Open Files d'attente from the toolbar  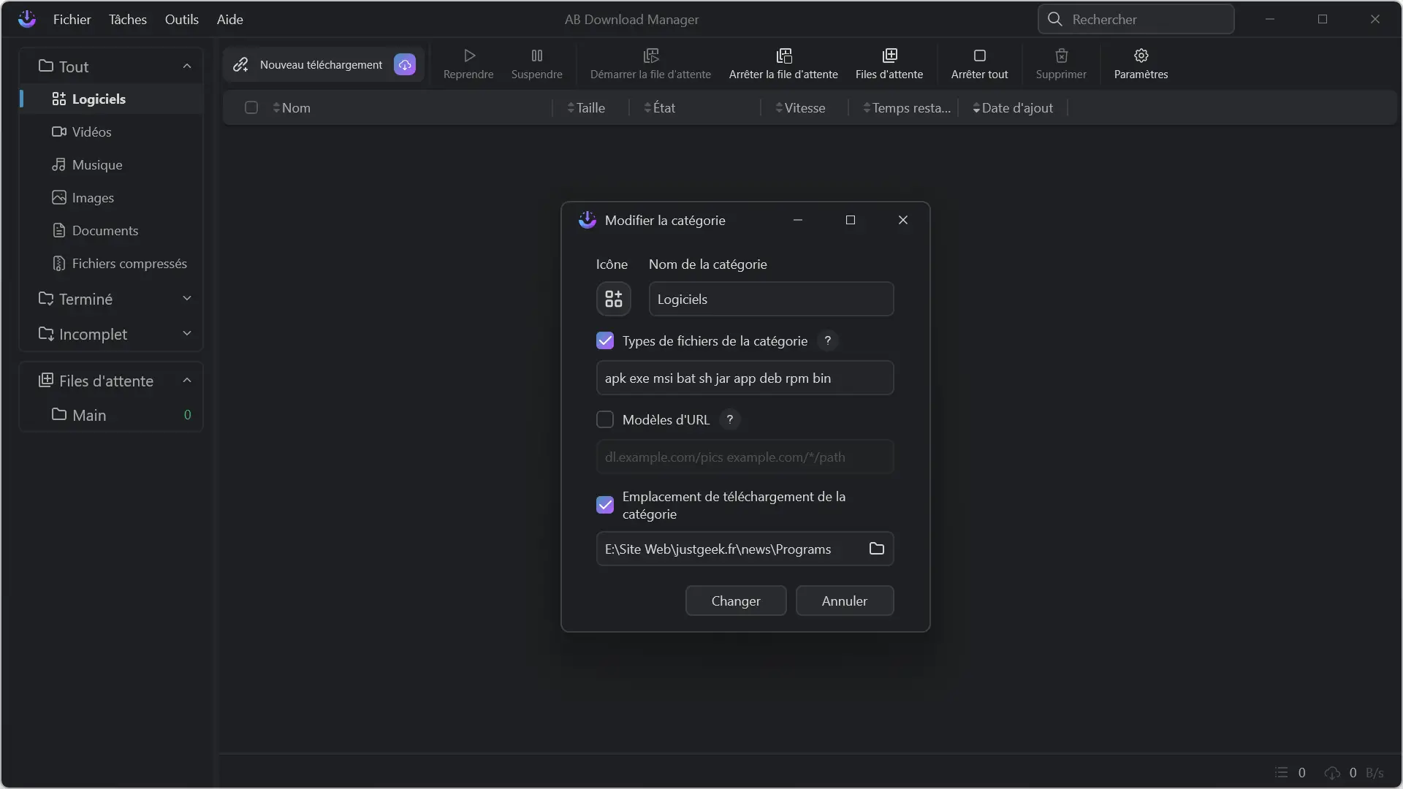pos(889,64)
